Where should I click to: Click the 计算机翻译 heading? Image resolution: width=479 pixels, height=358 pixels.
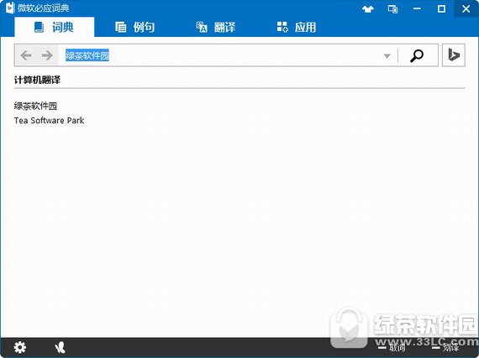tap(37, 80)
